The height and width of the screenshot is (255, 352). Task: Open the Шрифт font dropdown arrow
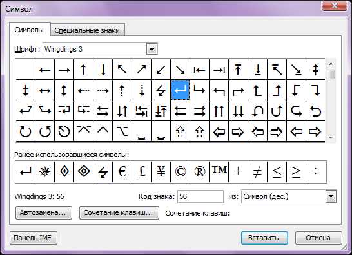(x=152, y=49)
